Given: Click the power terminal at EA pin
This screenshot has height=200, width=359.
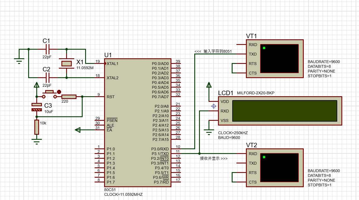Looking at the screenshot, I should coord(78,130).
